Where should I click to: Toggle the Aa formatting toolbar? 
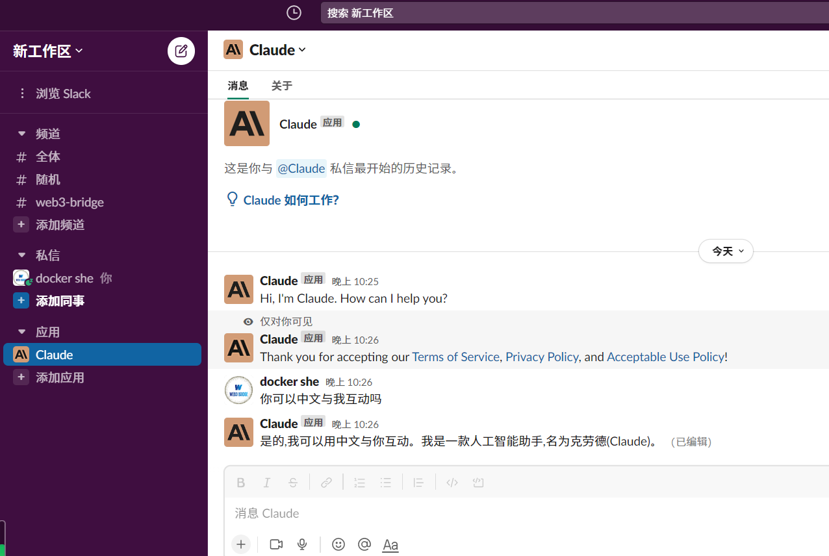click(390, 545)
